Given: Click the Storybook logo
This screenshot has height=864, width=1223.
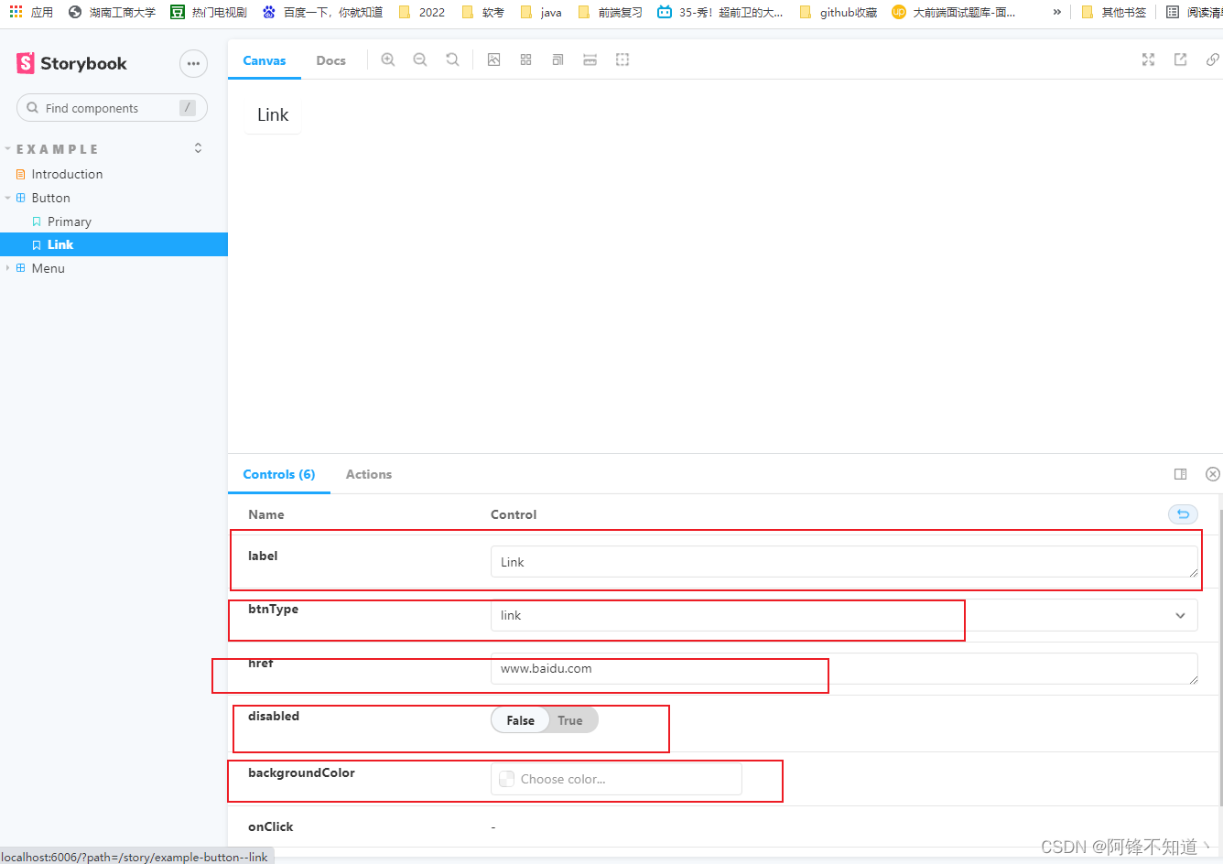Looking at the screenshot, I should click(x=71, y=63).
